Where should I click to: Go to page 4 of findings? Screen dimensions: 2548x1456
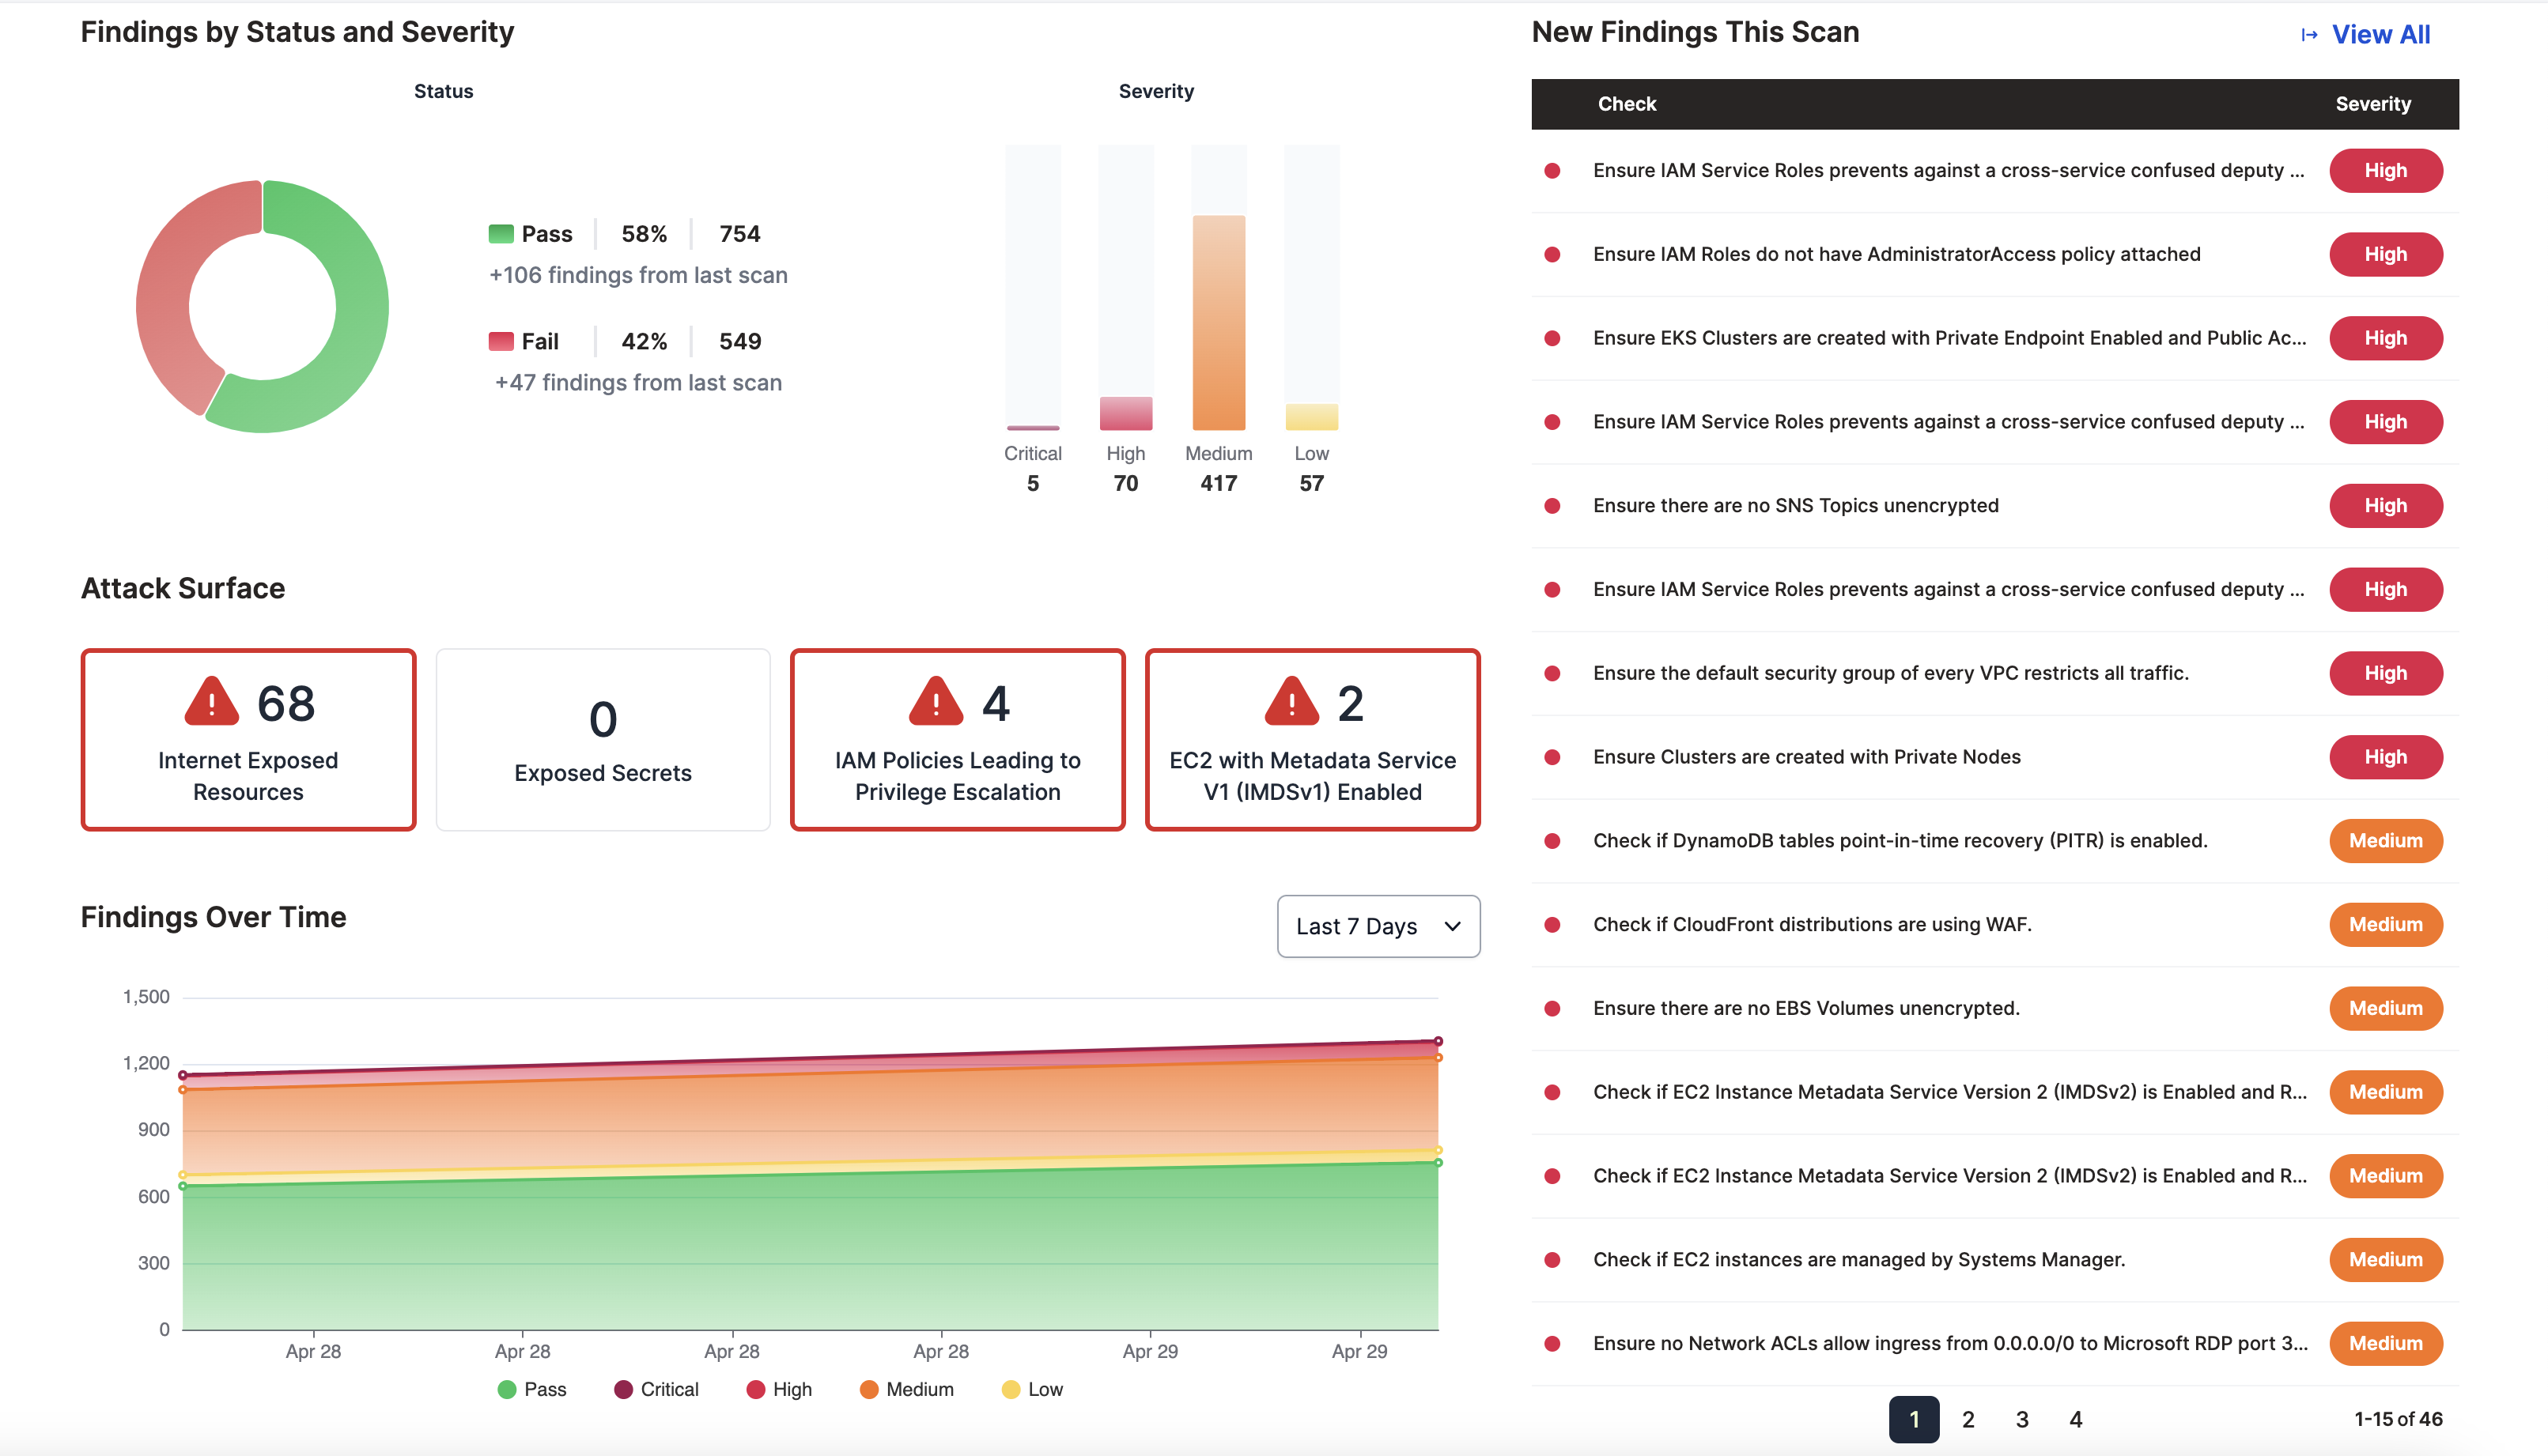click(x=2076, y=1419)
